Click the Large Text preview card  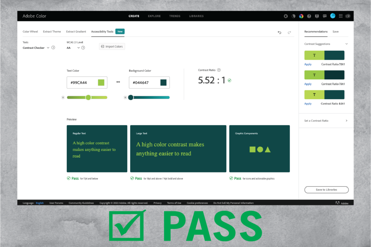point(178,148)
